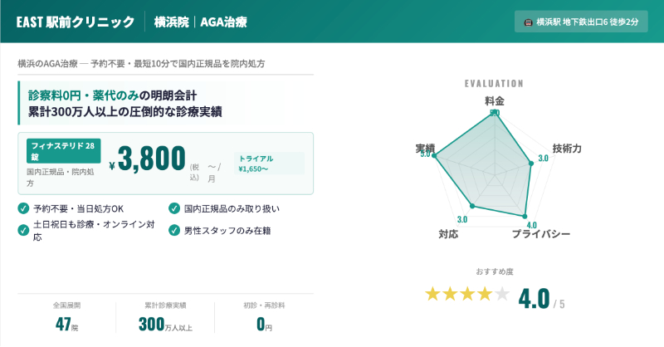This screenshot has height=347, width=664.
Task: Click the EAST 駅前クリニック clinic name
Action: pos(75,22)
